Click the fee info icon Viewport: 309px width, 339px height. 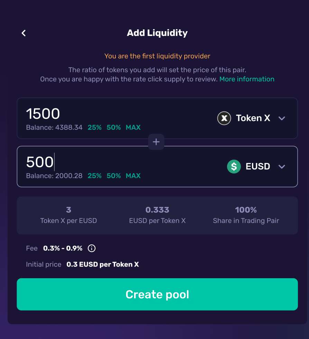[92, 248]
